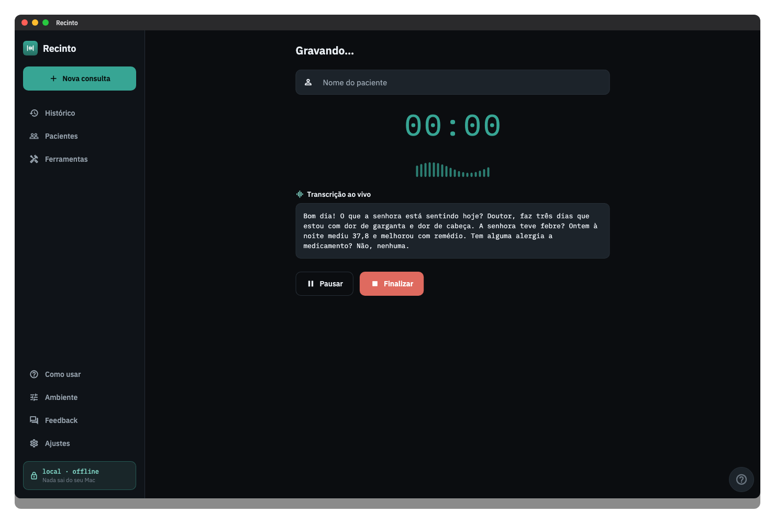The width and height of the screenshot is (775, 513).
Task: Pause the recording with Pausar
Action: pyautogui.click(x=325, y=284)
